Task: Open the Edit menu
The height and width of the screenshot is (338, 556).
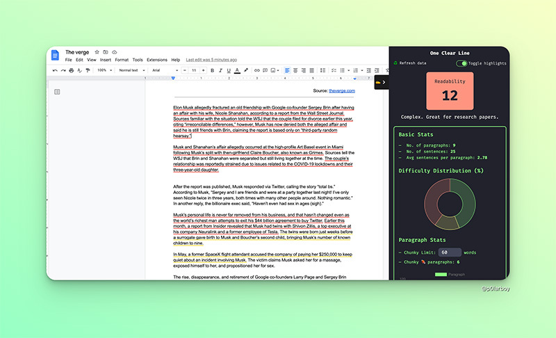Action: 79,60
